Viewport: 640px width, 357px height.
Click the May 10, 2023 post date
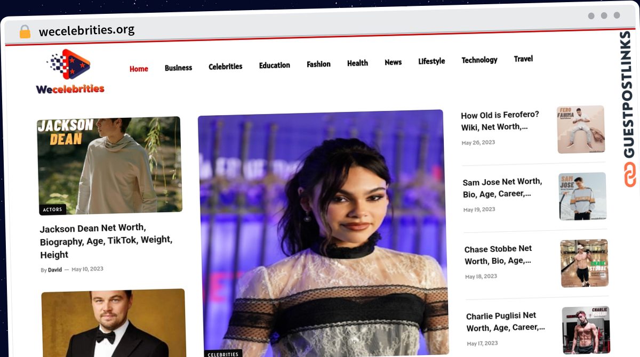(87, 269)
